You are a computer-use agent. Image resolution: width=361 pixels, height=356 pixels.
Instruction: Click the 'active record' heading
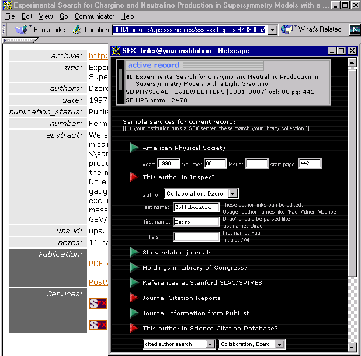[x=153, y=65]
